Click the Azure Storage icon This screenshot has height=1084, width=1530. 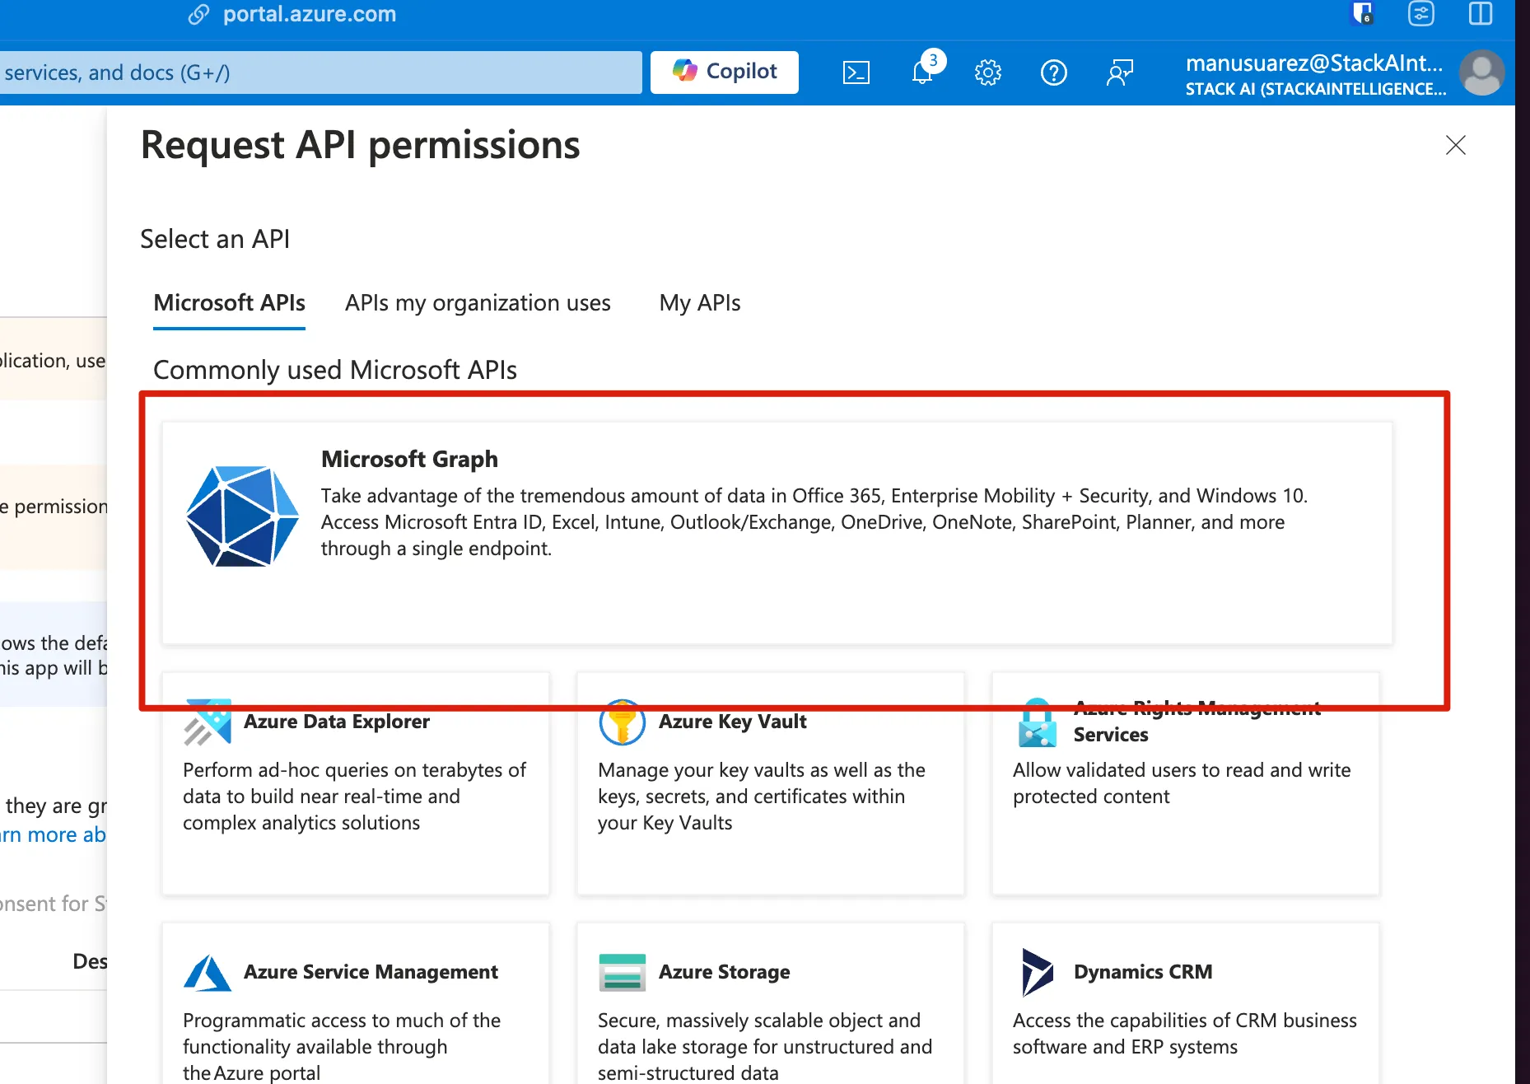coord(622,973)
